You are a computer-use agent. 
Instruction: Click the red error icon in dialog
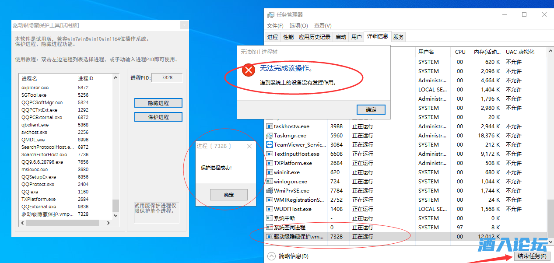click(249, 70)
